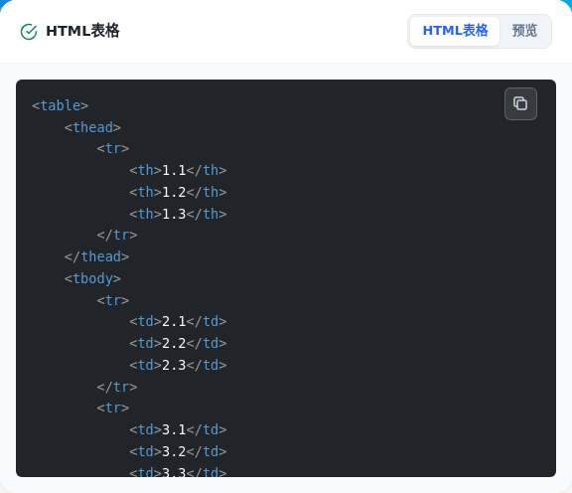Select the HTML表格 tab in the switcher
The height and width of the screenshot is (493, 572).
tap(455, 31)
